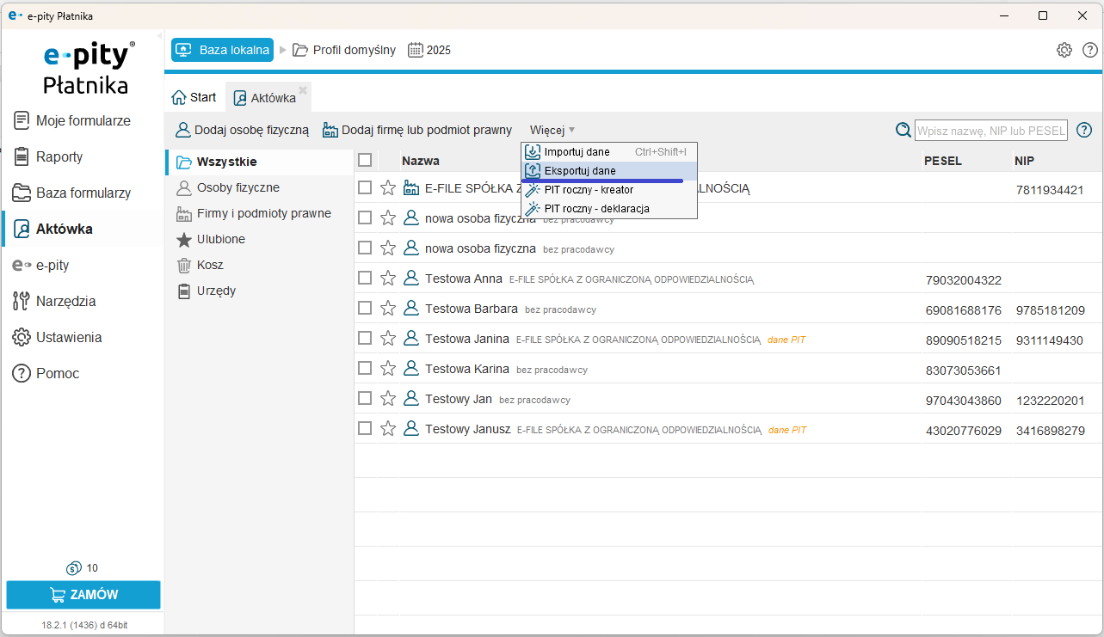Click the settings gear icon in top-right
This screenshot has height=637, width=1104.
[1064, 50]
